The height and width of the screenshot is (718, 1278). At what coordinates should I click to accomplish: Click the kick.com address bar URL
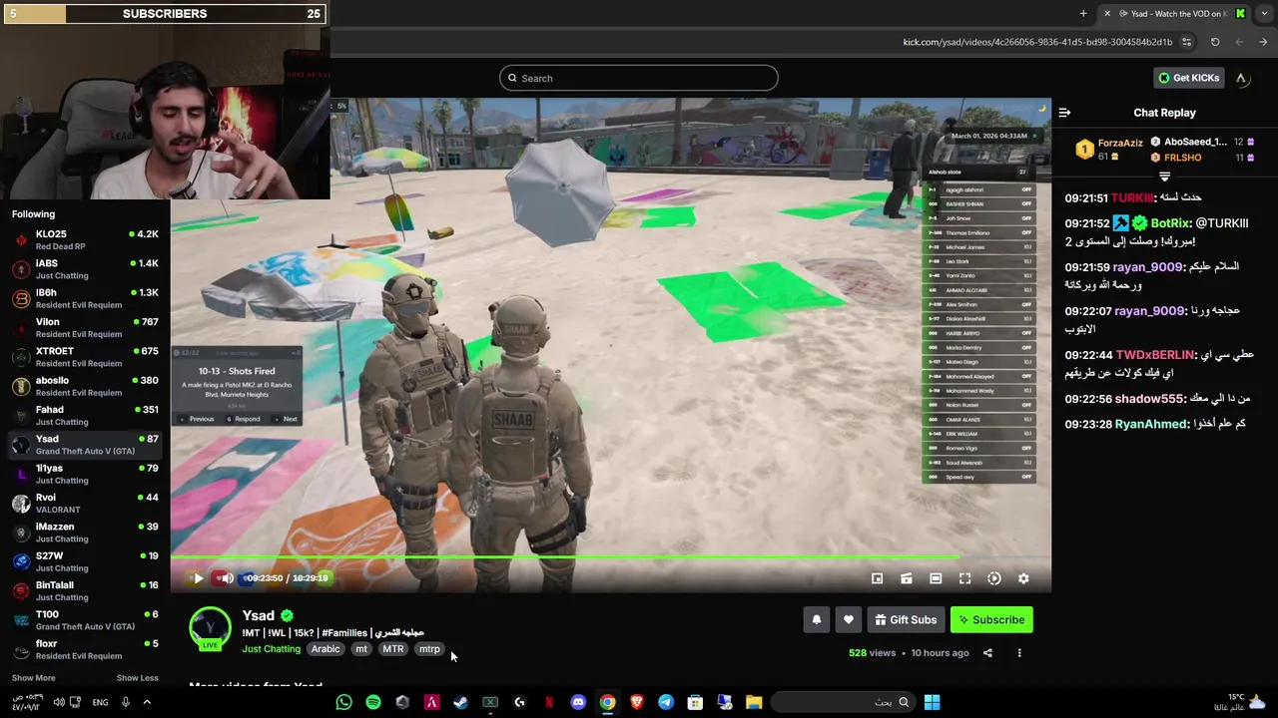(x=1037, y=42)
